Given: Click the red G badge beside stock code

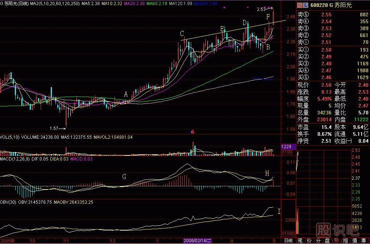Looking at the screenshot, I should pos(299,6).
